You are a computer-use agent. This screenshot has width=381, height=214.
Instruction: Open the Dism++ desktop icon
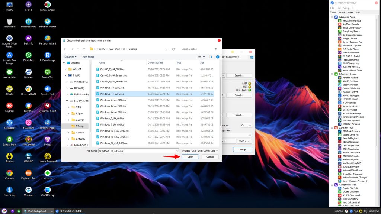click(x=28, y=74)
